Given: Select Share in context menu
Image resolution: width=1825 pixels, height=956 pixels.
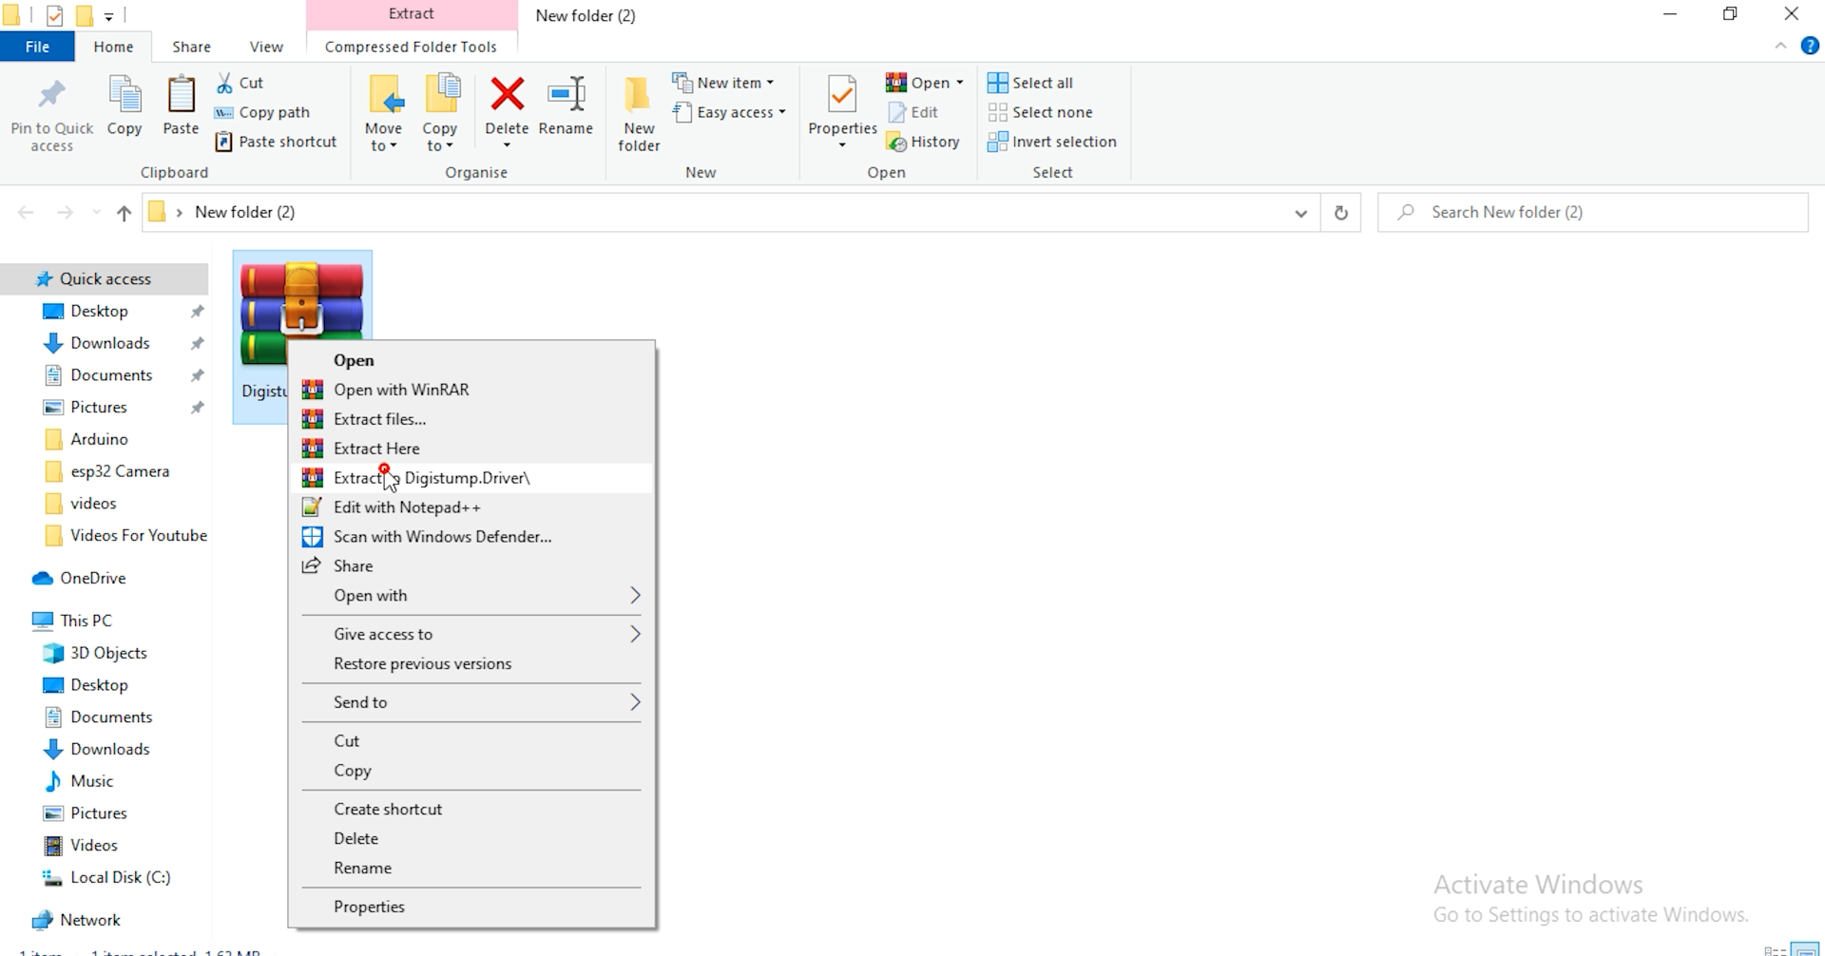Looking at the screenshot, I should click(x=471, y=566).
